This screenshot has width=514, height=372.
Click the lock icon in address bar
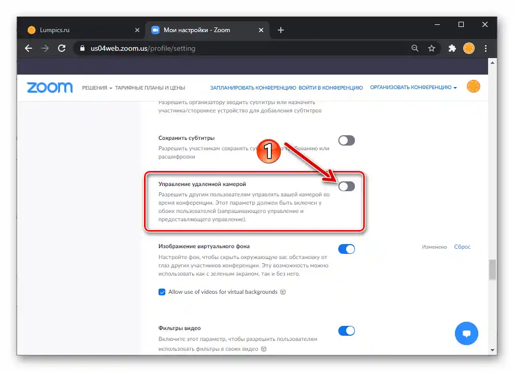point(82,48)
